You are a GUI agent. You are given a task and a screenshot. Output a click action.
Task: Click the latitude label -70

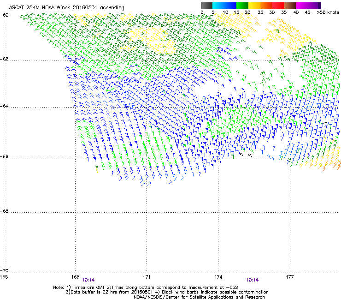(x=4, y=270)
